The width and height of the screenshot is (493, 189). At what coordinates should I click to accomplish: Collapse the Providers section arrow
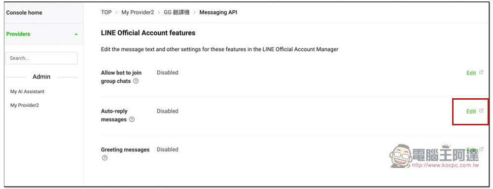coord(76,34)
